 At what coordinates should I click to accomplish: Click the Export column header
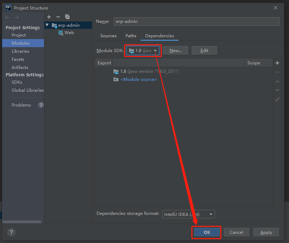(104, 63)
